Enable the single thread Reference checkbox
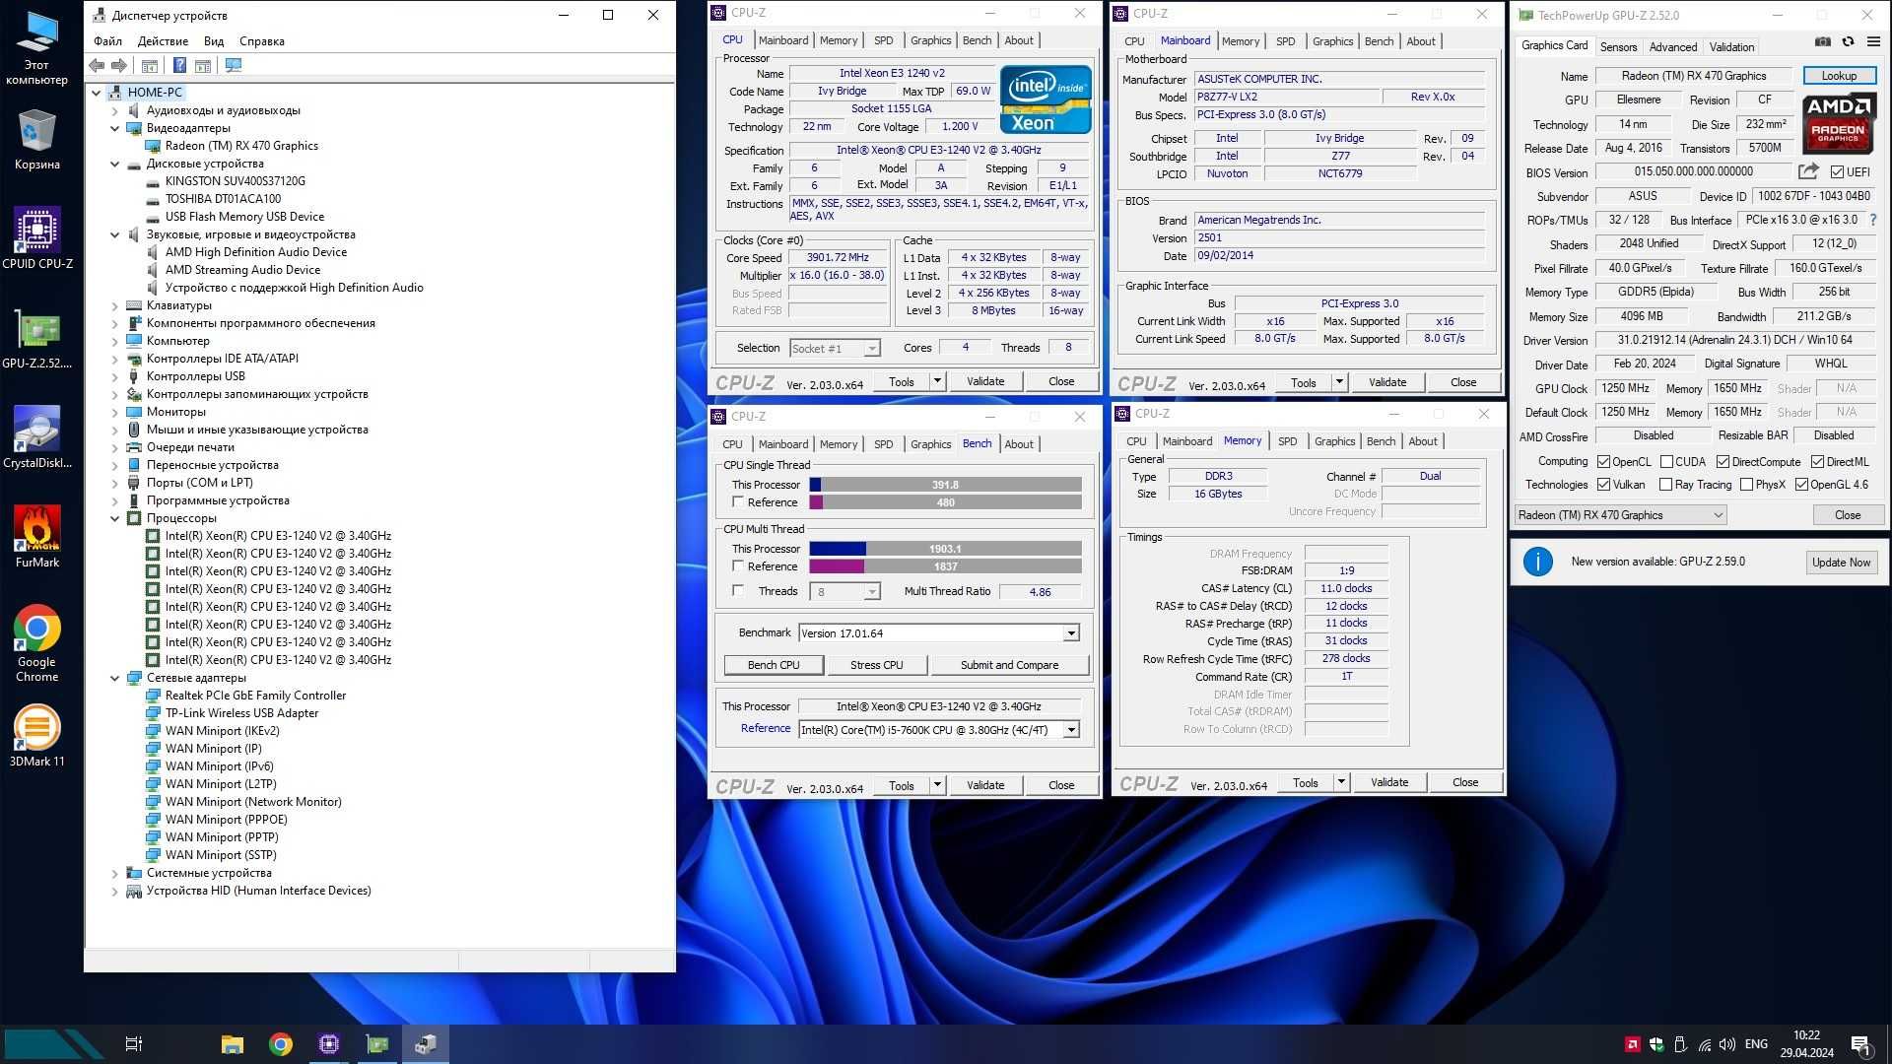 (x=737, y=502)
